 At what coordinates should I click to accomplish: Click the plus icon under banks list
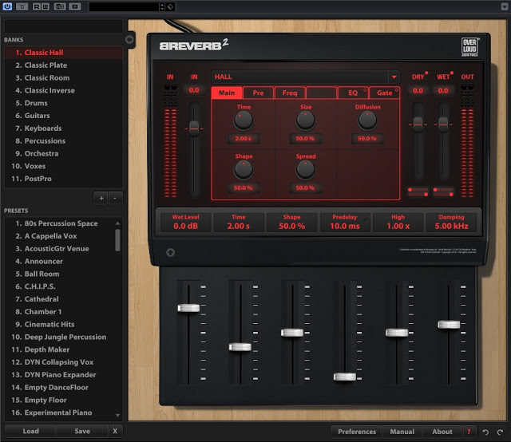pos(101,197)
